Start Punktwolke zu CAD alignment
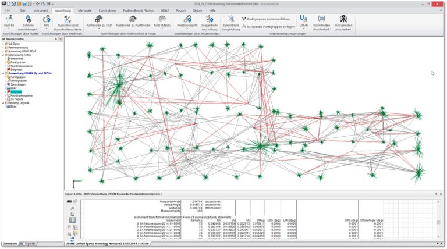Screen dimensions: 447x249 99,22
